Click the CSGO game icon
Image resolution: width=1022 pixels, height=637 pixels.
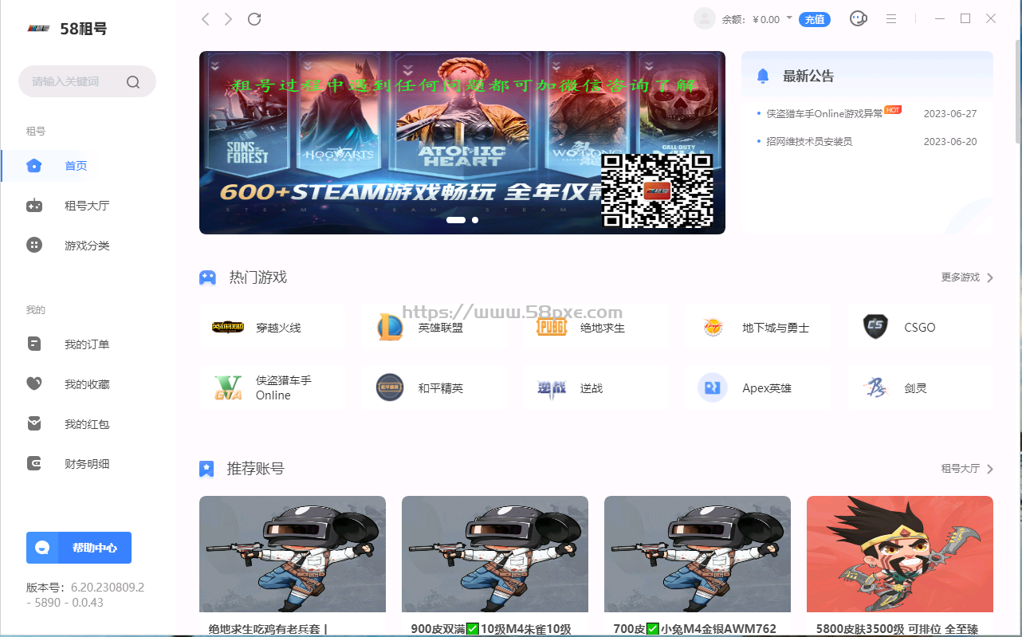(x=875, y=327)
